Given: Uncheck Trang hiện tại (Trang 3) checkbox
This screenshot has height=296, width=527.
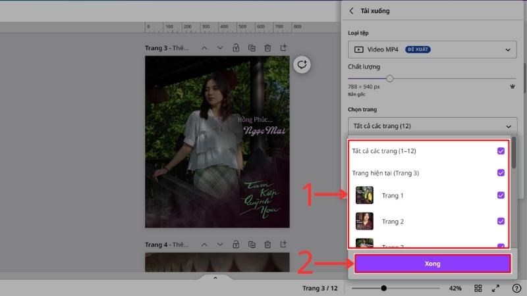Looking at the screenshot, I should click(x=501, y=173).
